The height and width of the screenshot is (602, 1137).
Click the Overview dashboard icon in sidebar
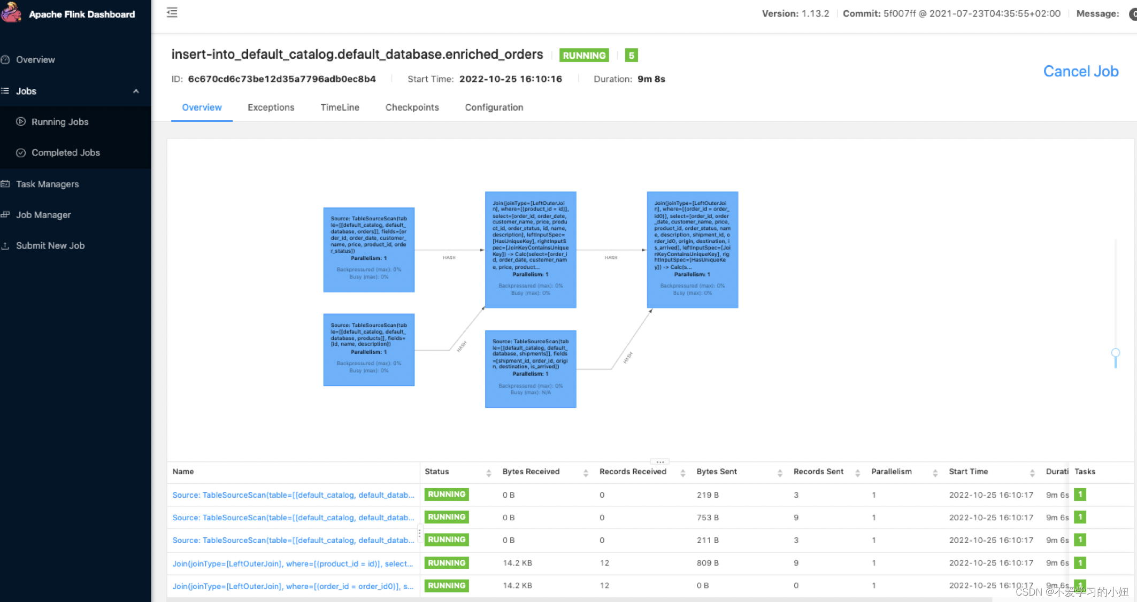click(x=5, y=59)
